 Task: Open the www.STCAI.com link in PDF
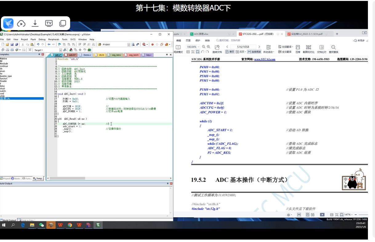coord(265,59)
